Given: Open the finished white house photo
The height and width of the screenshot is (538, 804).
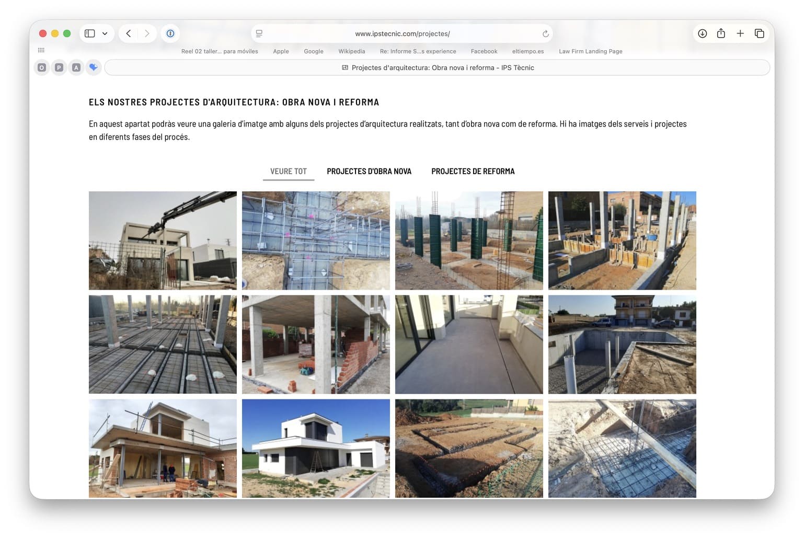Looking at the screenshot, I should pos(316,448).
